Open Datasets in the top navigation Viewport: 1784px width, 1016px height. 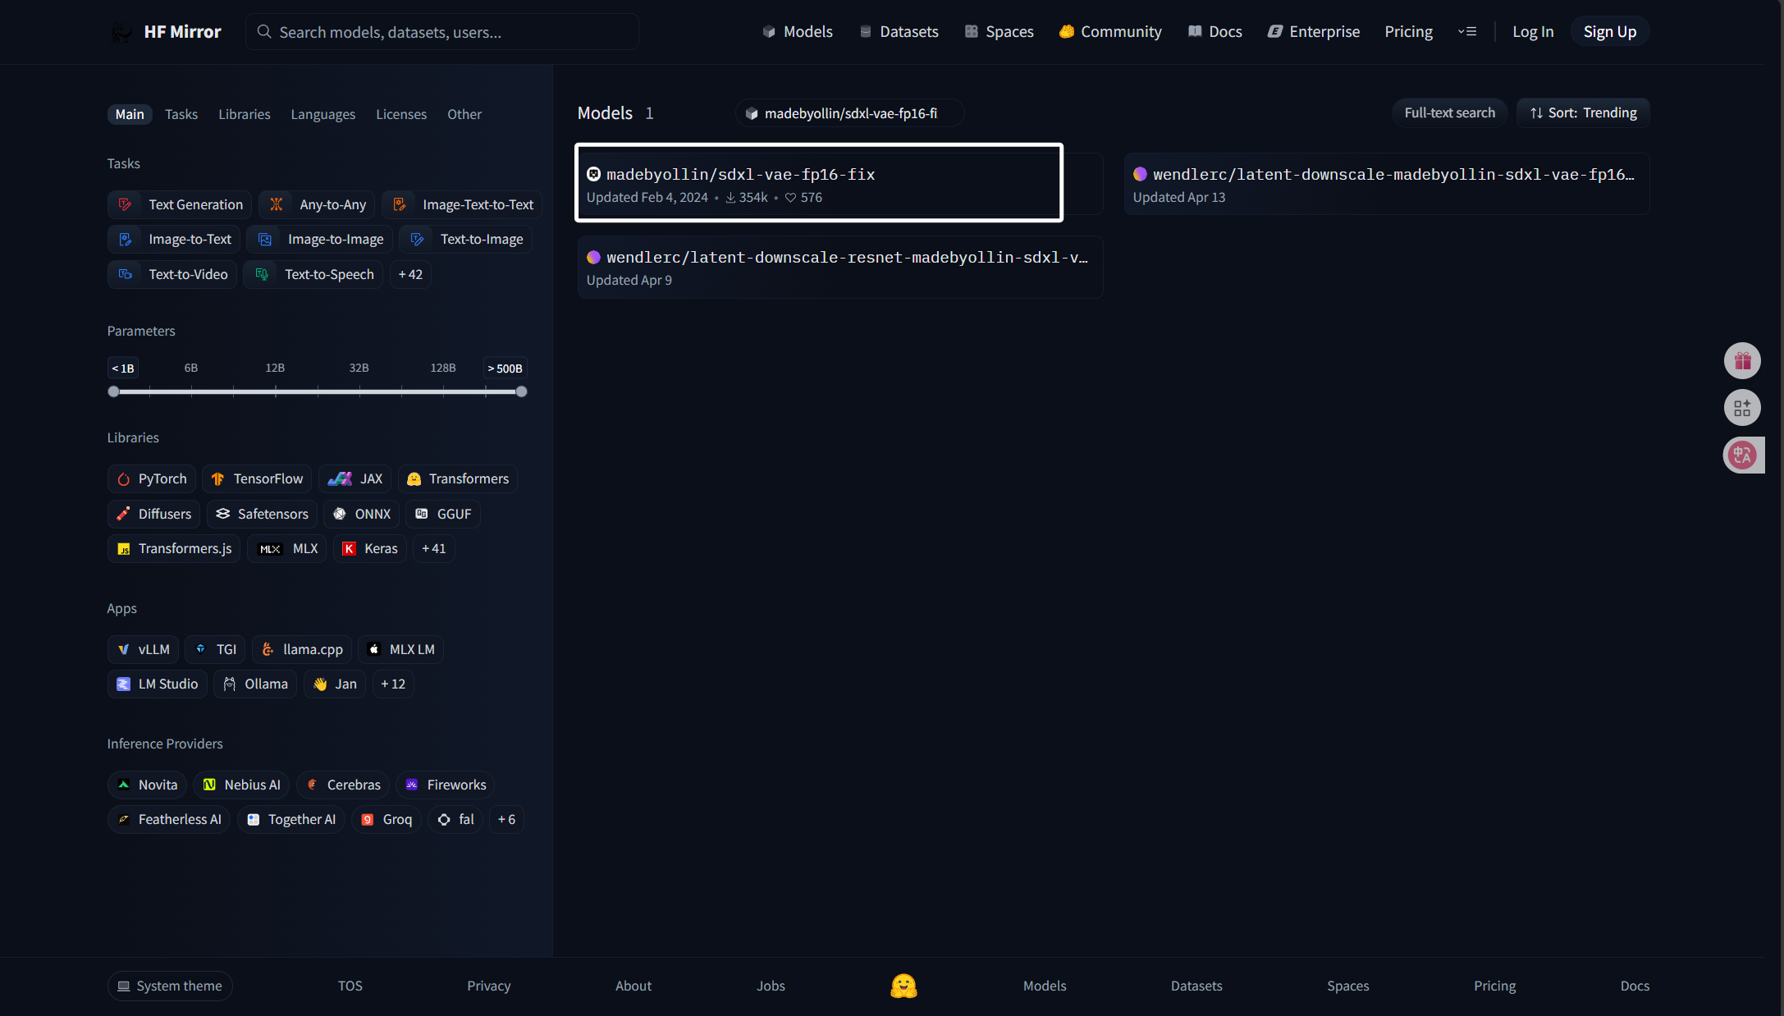pos(899,31)
